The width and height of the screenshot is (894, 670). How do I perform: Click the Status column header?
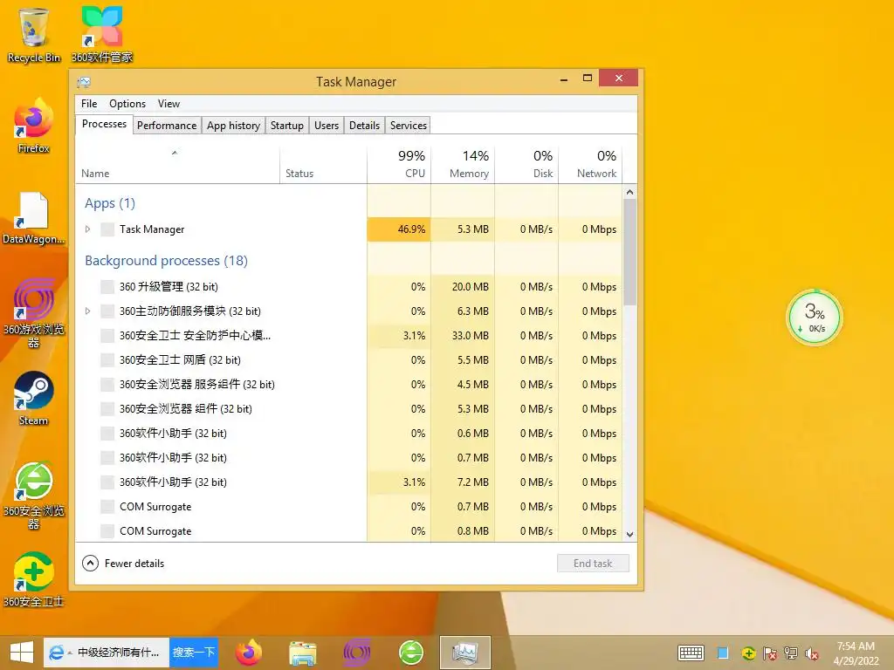pos(323,165)
